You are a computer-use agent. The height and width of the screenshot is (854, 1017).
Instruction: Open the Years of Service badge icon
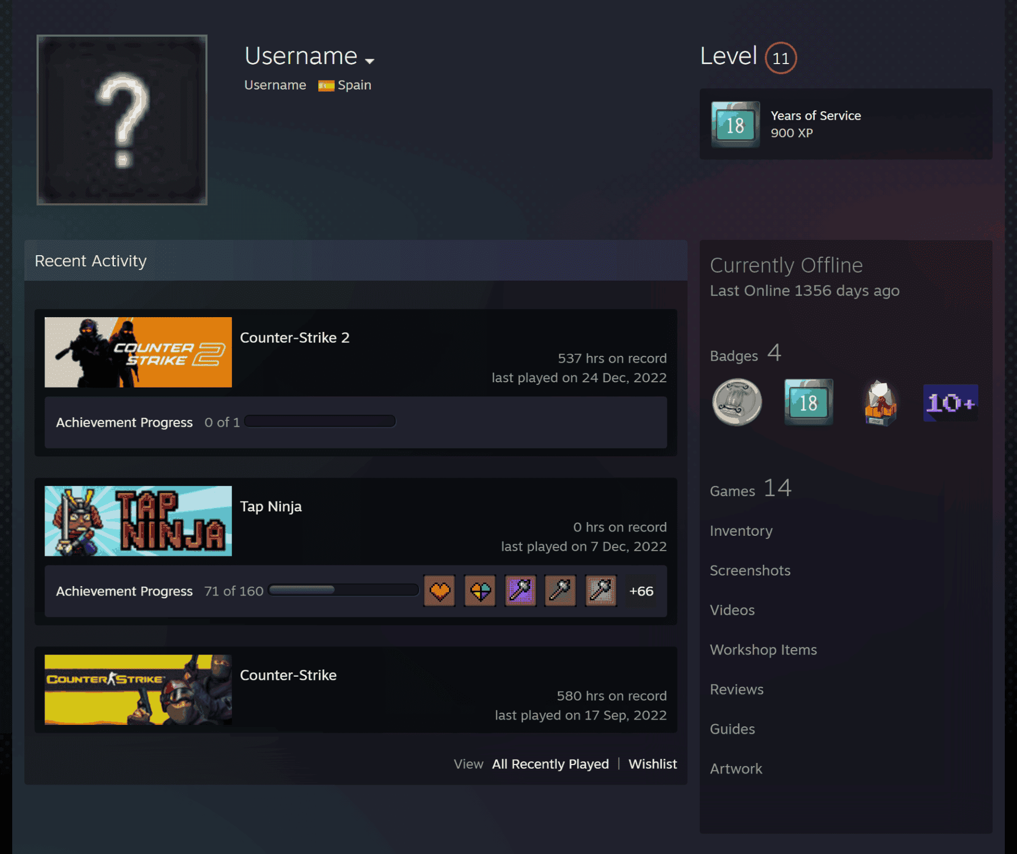point(735,124)
